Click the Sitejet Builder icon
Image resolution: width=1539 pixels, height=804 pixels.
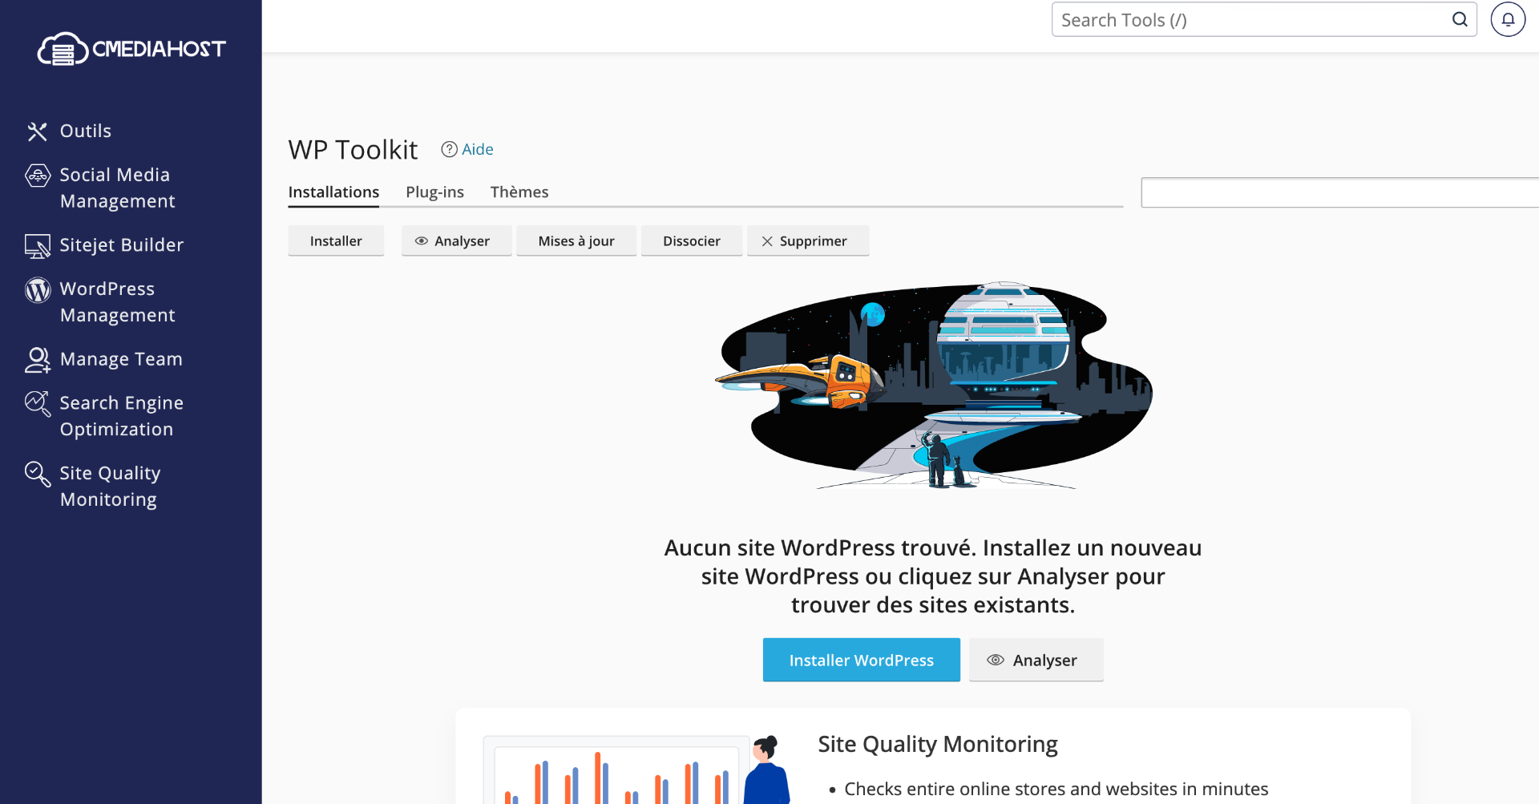coord(38,246)
